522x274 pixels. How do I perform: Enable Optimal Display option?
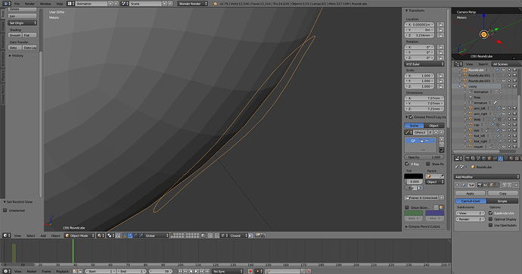(x=491, y=219)
